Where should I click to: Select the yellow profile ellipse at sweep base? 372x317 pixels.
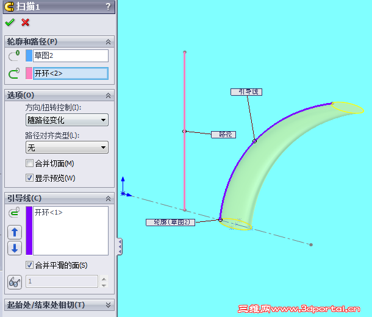click(235, 224)
